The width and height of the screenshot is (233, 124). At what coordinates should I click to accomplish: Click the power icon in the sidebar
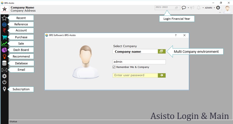(x=4, y=82)
